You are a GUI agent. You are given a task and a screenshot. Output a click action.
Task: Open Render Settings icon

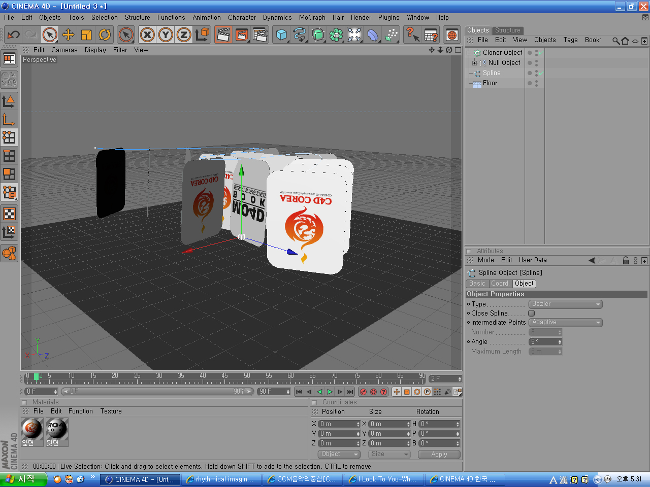(x=259, y=35)
